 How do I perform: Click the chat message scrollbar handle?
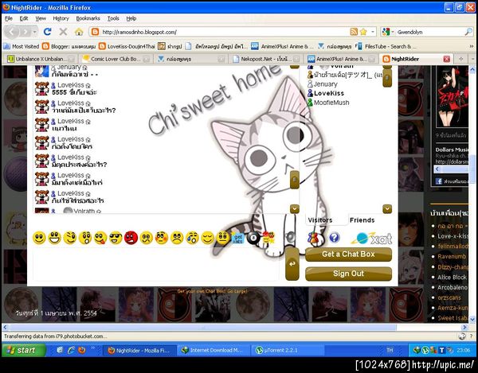tap(295, 180)
